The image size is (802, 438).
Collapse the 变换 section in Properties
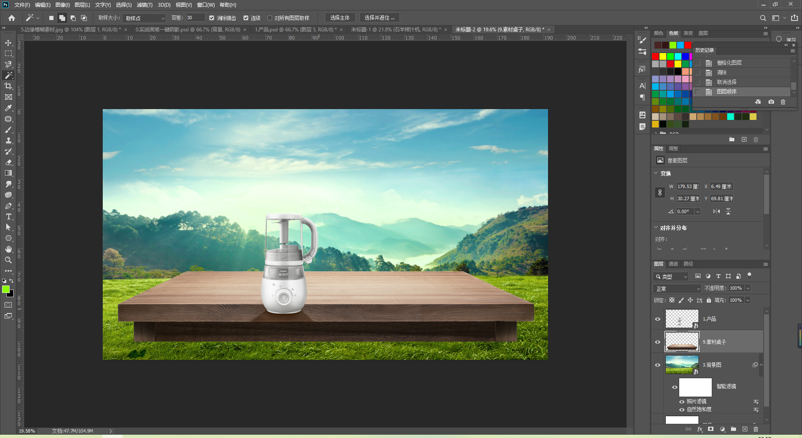tap(656, 173)
